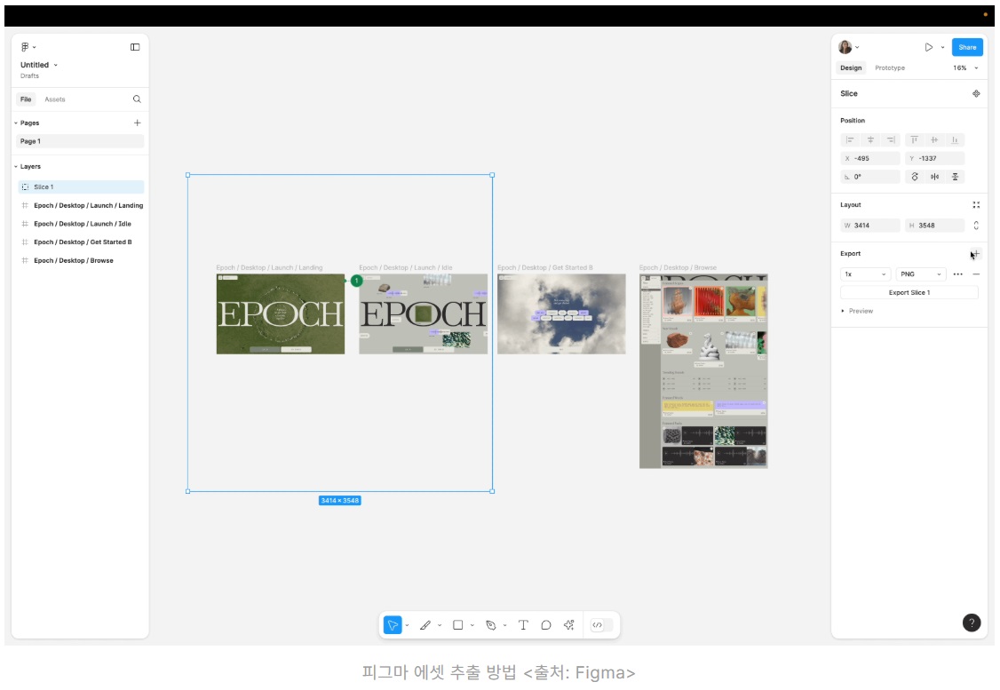Choose the Rectangle shape tool
Screen dimensions: 1000x690
(458, 625)
